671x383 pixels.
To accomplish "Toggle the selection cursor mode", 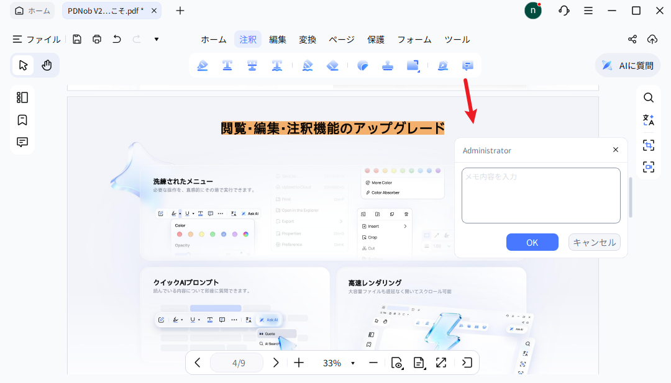I will click(x=22, y=65).
